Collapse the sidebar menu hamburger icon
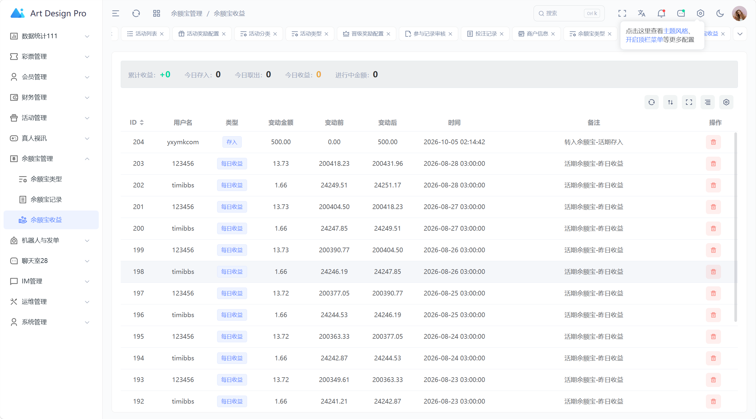756x419 pixels. (x=115, y=13)
